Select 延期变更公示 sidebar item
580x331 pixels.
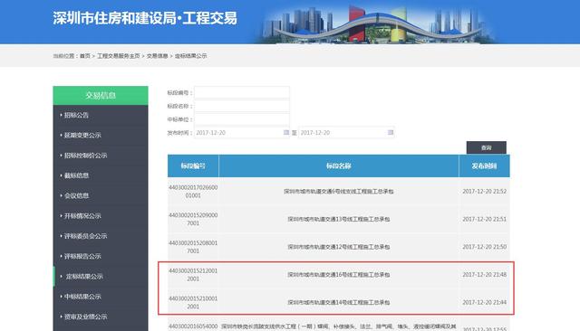(82, 136)
